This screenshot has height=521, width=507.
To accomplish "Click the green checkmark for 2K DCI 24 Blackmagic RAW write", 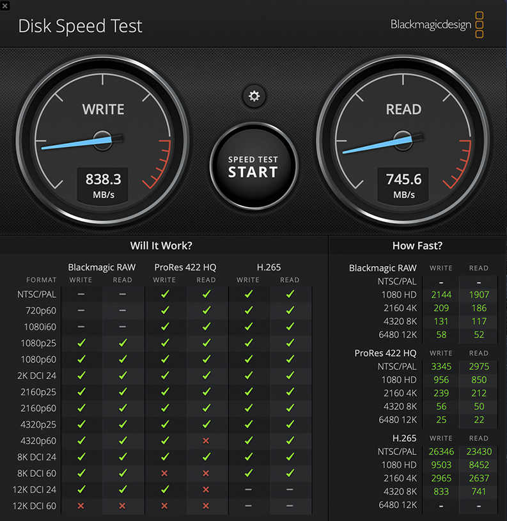I will point(81,376).
